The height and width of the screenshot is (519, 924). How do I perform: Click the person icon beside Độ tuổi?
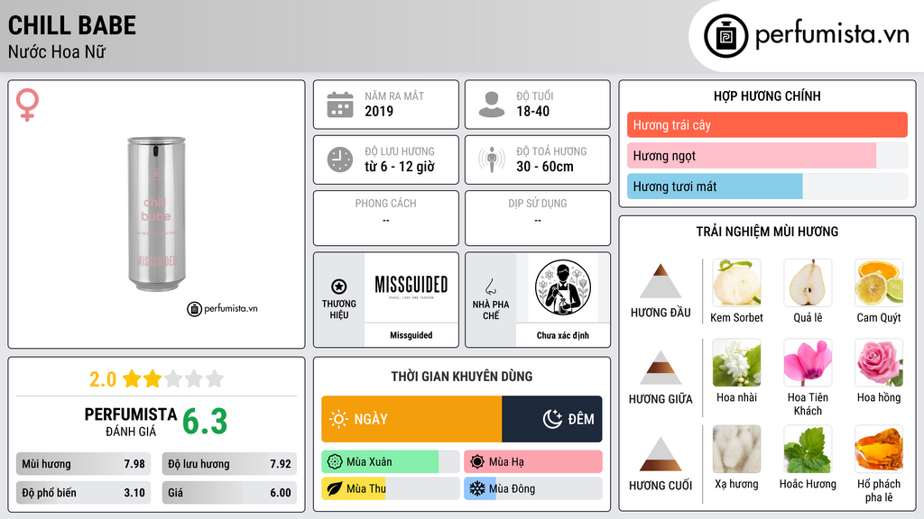click(x=492, y=105)
